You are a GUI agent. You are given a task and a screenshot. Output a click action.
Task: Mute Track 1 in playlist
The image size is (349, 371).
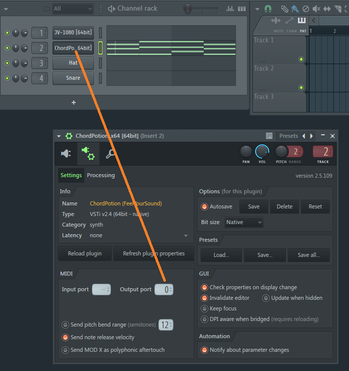tap(301, 59)
